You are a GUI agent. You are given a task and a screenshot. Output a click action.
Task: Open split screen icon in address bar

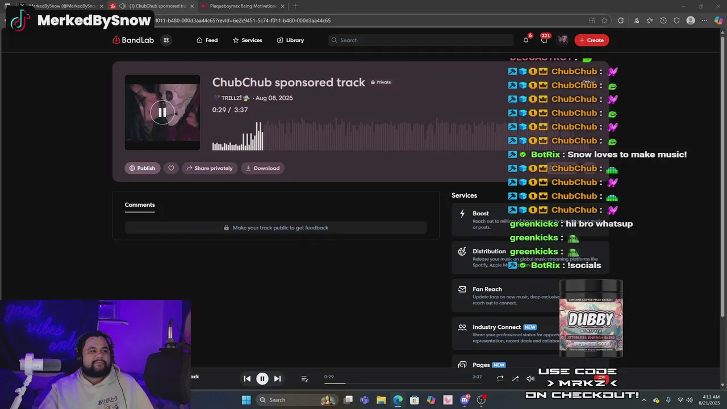tap(592, 20)
